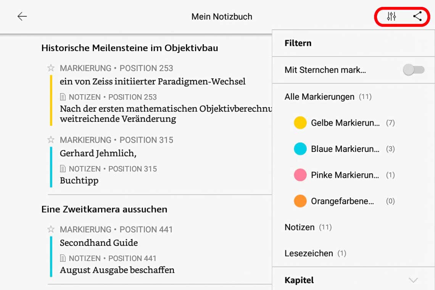The height and width of the screenshot is (290, 435).
Task: Toggle 'Mit Sternchen markiert' switch
Action: click(414, 70)
